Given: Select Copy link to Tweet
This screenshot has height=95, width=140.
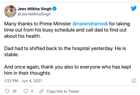Looking at the screenshot, I should 63,91.
